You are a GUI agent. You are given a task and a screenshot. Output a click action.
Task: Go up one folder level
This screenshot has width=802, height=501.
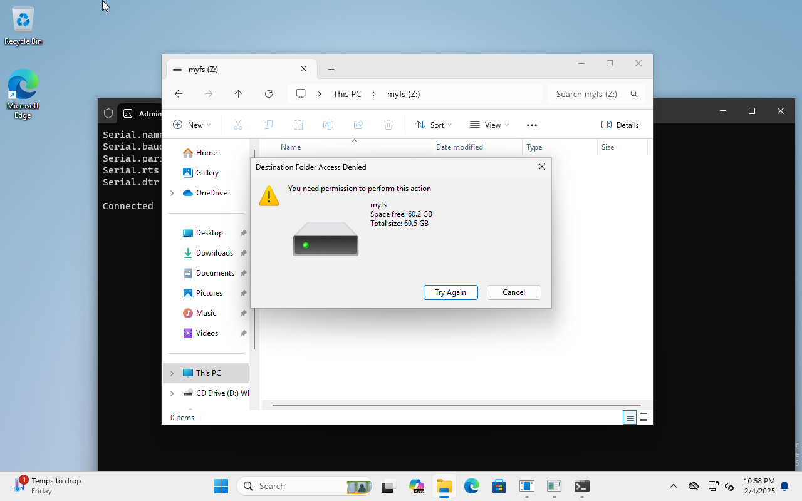[238, 94]
